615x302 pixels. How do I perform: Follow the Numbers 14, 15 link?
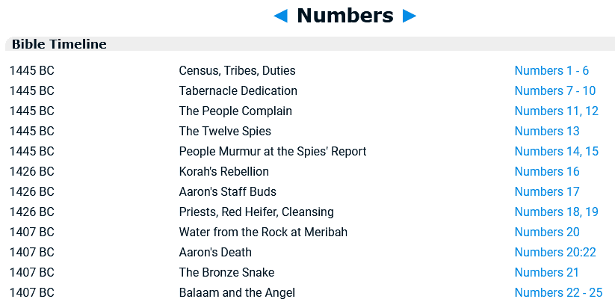pyautogui.click(x=556, y=152)
